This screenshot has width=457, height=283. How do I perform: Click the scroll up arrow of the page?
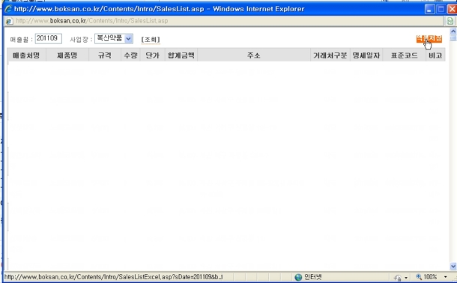point(453,31)
